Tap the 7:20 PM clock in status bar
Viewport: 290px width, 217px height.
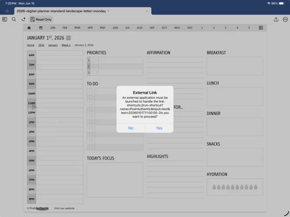click(11, 4)
